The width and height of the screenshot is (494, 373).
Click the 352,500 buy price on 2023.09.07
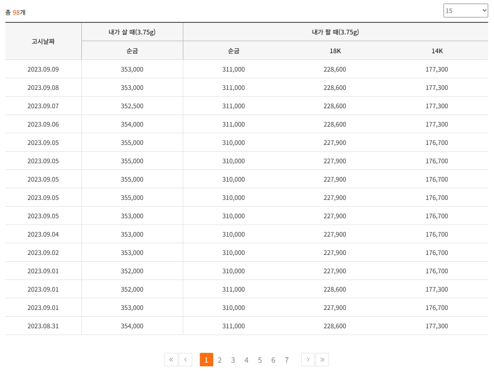(x=132, y=106)
